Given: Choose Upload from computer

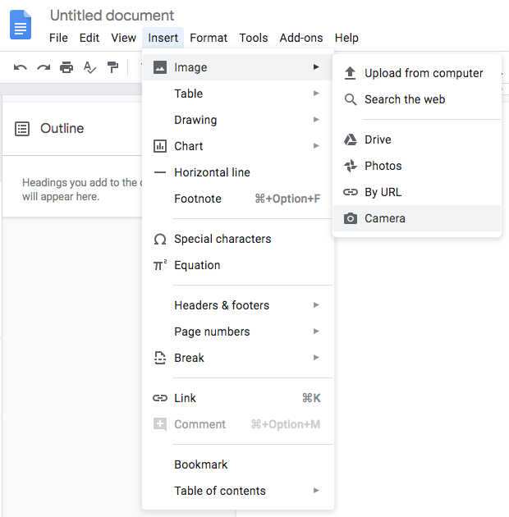Looking at the screenshot, I should [417, 73].
